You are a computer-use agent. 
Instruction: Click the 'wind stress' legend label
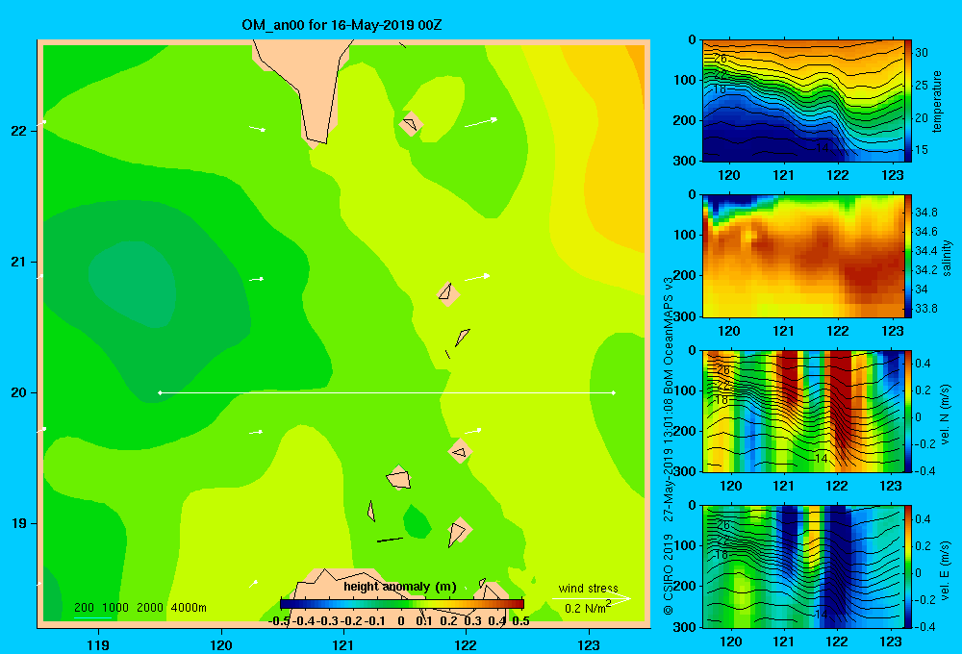point(589,588)
